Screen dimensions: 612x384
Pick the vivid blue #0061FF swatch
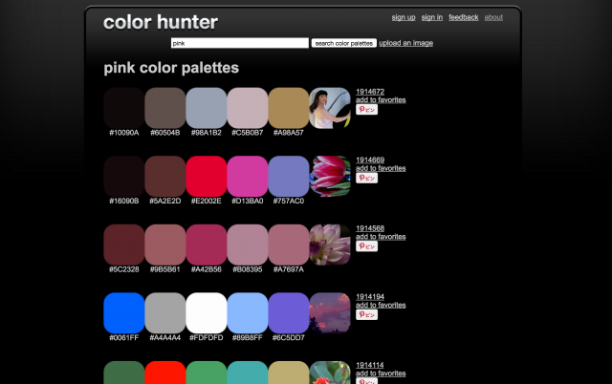(x=124, y=313)
